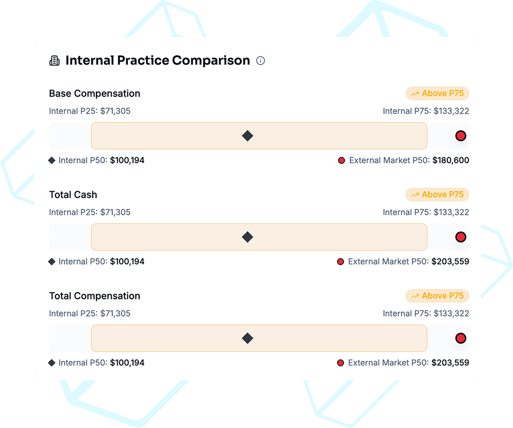This screenshot has width=513, height=428.
Task: Select the Base Compensation section header
Action: coord(94,93)
